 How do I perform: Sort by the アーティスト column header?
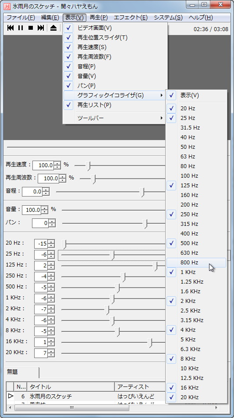pyautogui.click(x=140, y=387)
